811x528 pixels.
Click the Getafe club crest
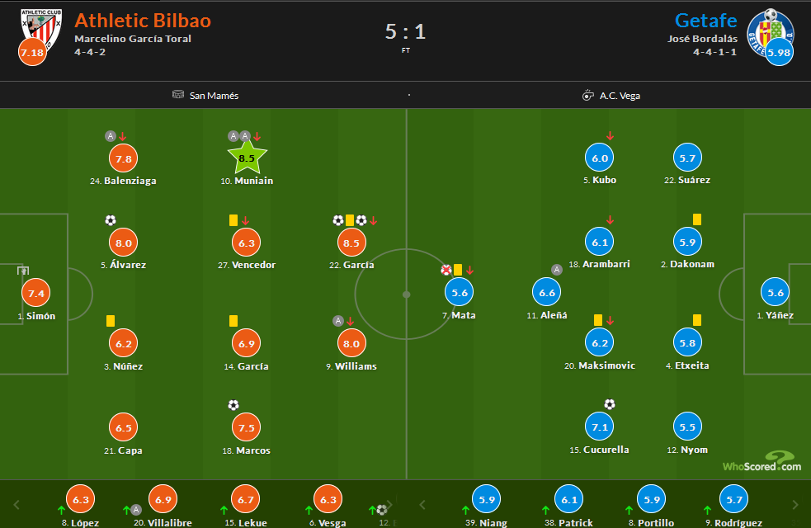coord(769,30)
